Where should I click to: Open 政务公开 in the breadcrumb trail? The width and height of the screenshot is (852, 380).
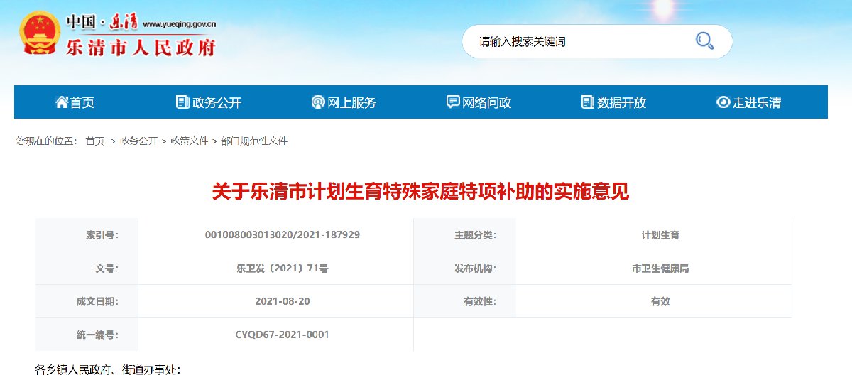(x=138, y=141)
